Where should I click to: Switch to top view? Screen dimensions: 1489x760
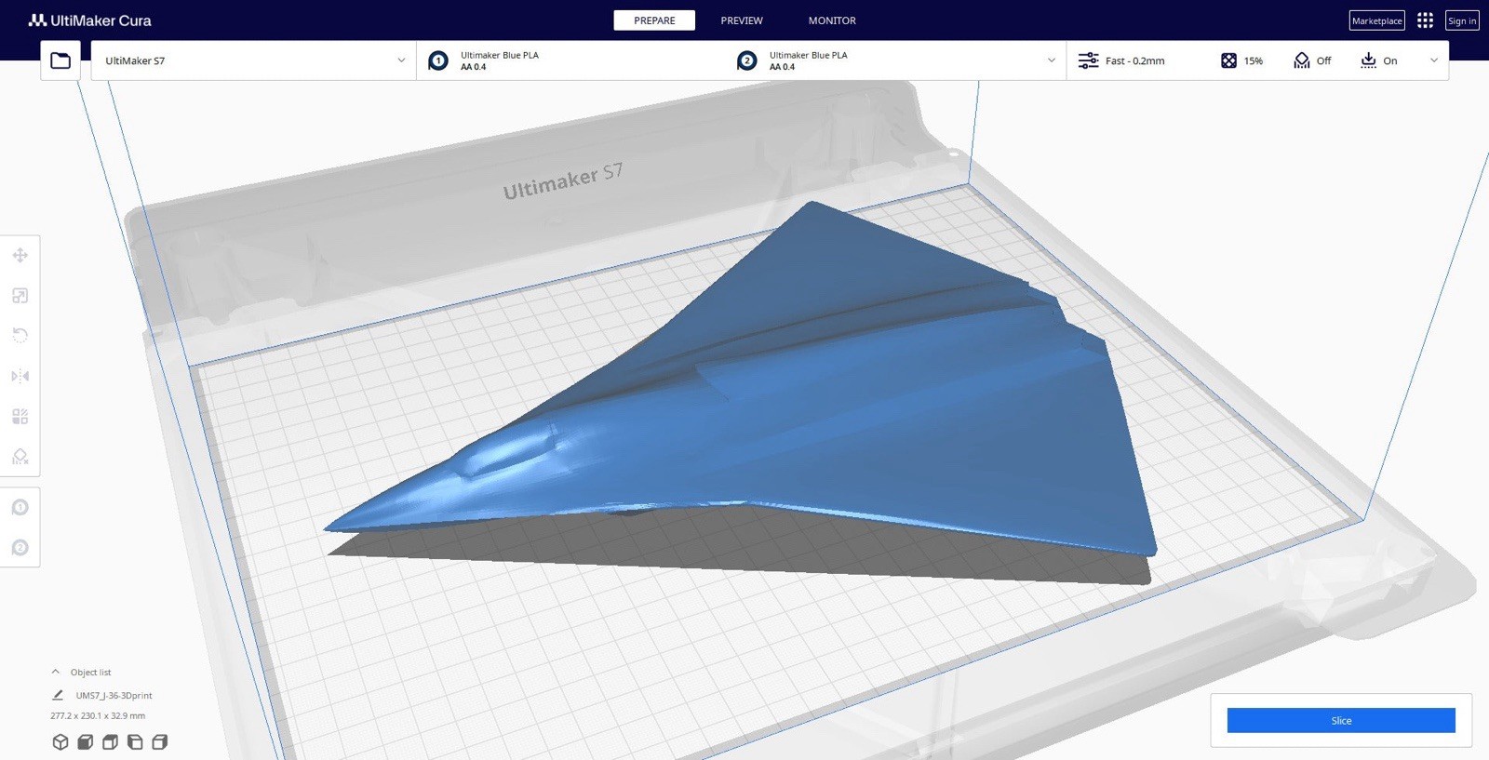coord(110,742)
